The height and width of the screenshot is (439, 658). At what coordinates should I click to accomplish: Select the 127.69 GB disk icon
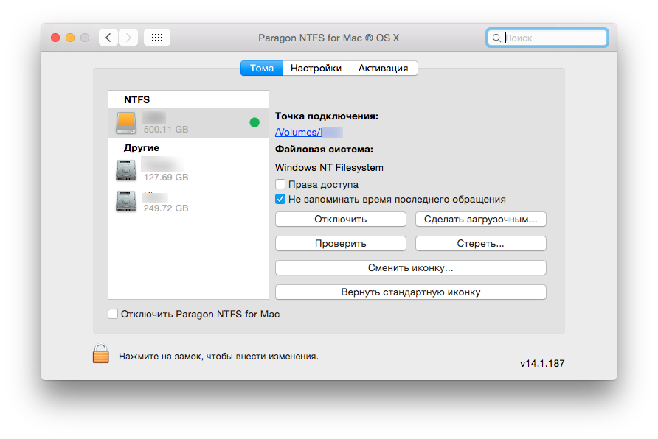pyautogui.click(x=126, y=171)
